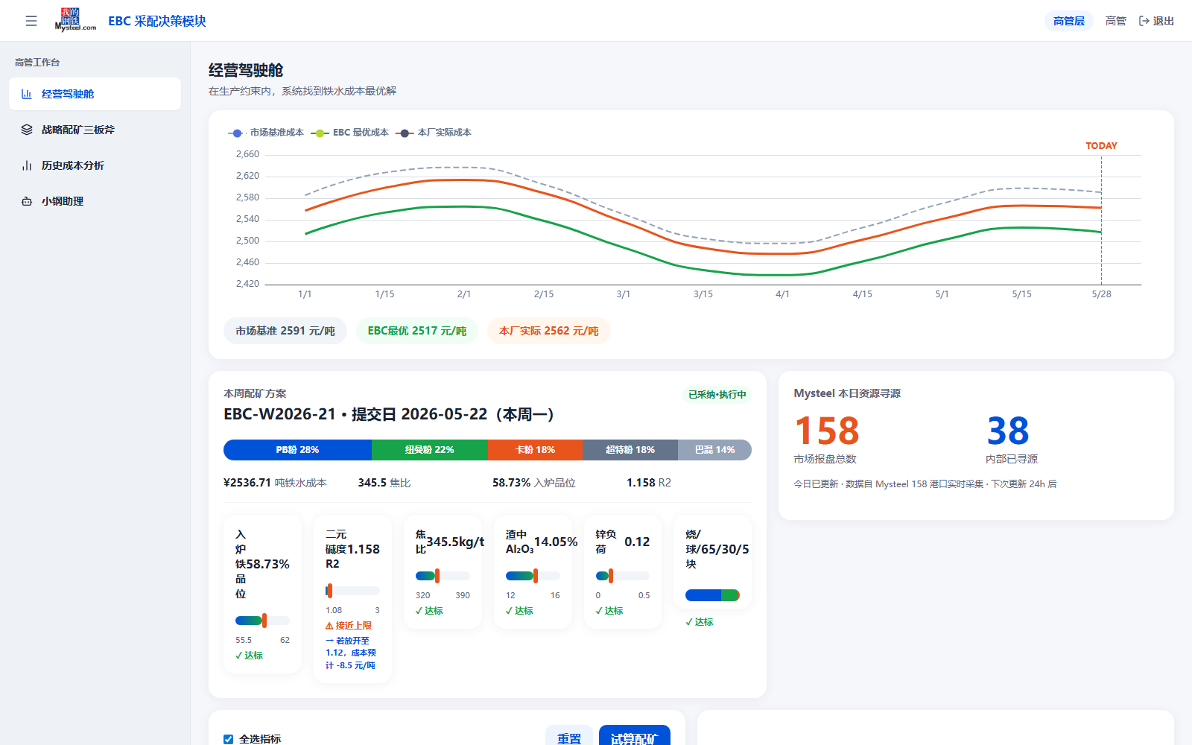Click the ¥2536.71 吨铁水成本 value

click(x=275, y=483)
